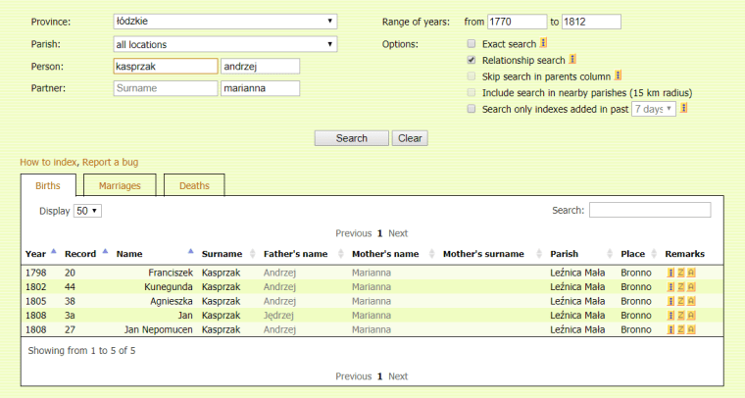Open the Deaths tab
This screenshot has width=745, height=398.
[x=194, y=185]
